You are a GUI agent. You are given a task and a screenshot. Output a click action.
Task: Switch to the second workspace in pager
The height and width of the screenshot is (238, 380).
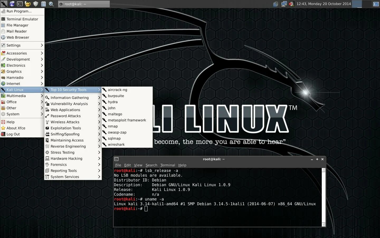[366, 4]
